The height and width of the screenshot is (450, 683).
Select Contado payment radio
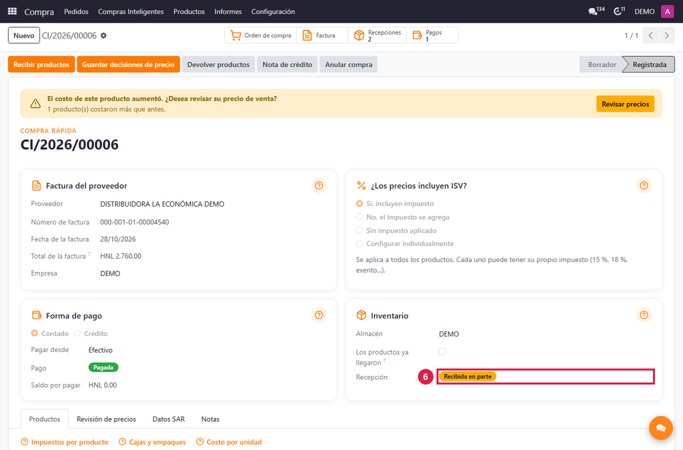click(35, 333)
